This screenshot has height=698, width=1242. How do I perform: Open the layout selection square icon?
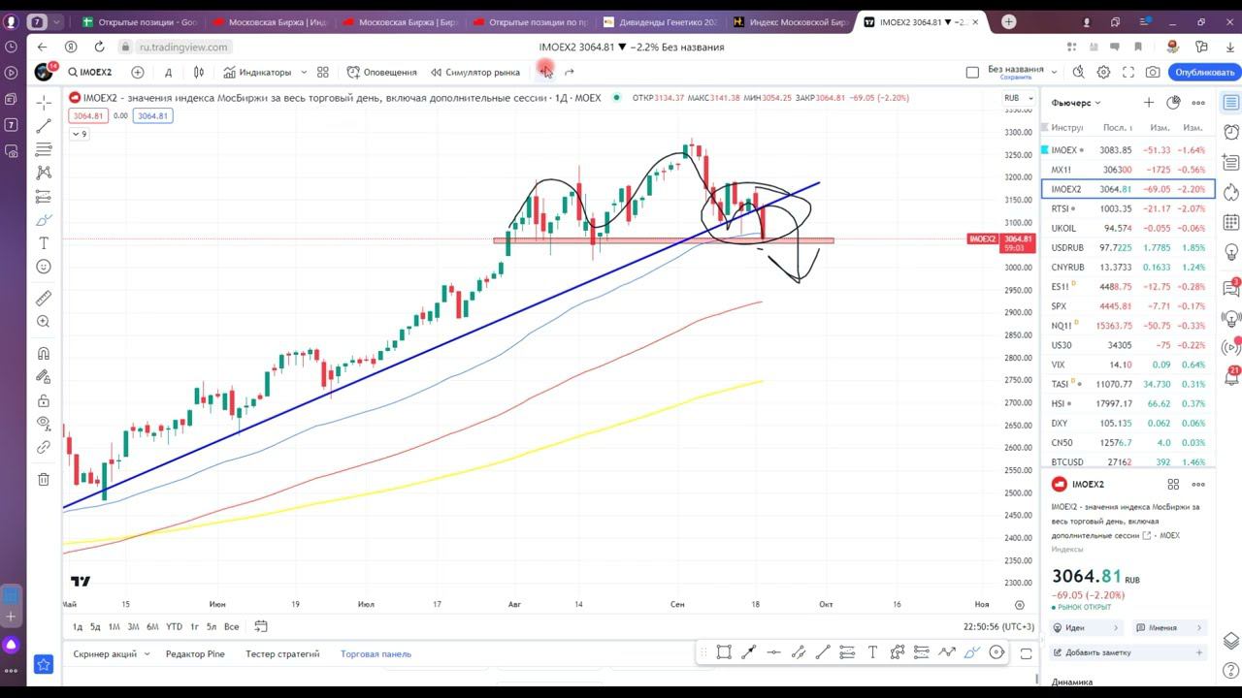tap(972, 72)
